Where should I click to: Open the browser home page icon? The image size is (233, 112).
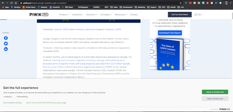pyautogui.click(x=16, y=3)
